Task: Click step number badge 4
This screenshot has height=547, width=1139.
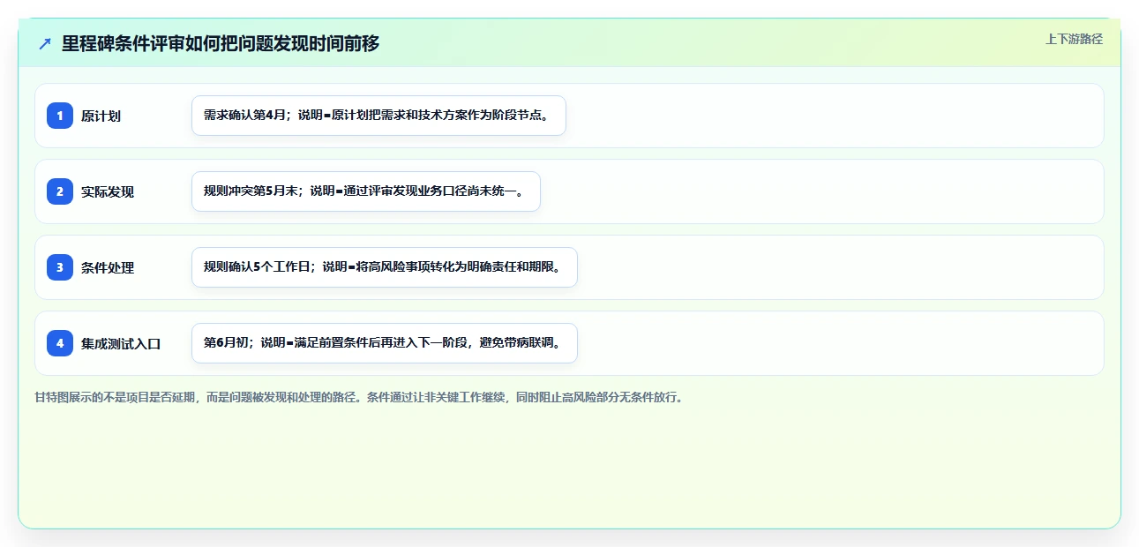Action: (x=60, y=343)
